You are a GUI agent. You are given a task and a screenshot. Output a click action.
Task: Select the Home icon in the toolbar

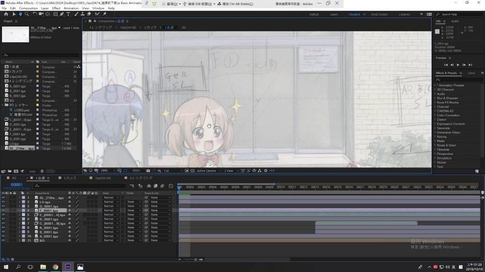(6, 14)
